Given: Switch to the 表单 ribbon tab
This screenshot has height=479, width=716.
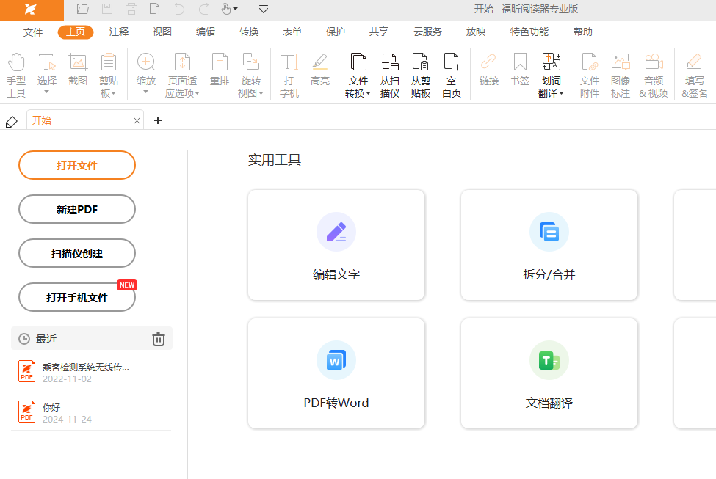Looking at the screenshot, I should (292, 32).
